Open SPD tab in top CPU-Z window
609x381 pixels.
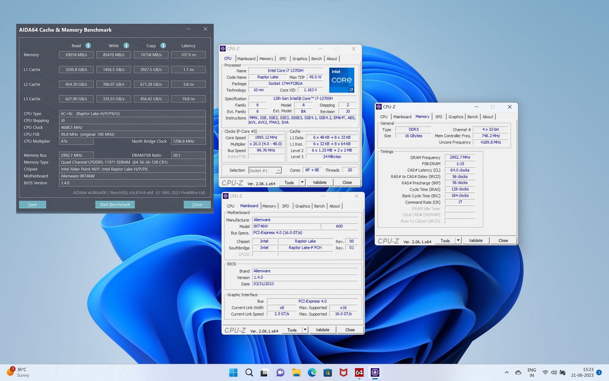(x=283, y=59)
